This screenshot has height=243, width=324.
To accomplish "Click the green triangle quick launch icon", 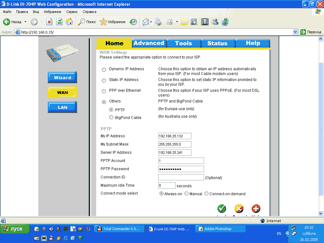I will coord(80,238).
